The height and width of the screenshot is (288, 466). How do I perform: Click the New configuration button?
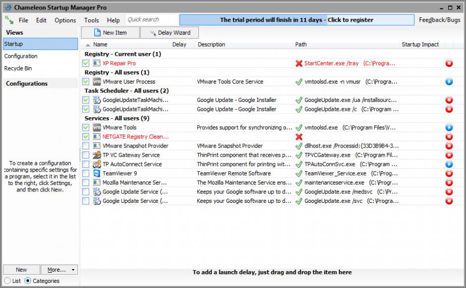(x=21, y=270)
